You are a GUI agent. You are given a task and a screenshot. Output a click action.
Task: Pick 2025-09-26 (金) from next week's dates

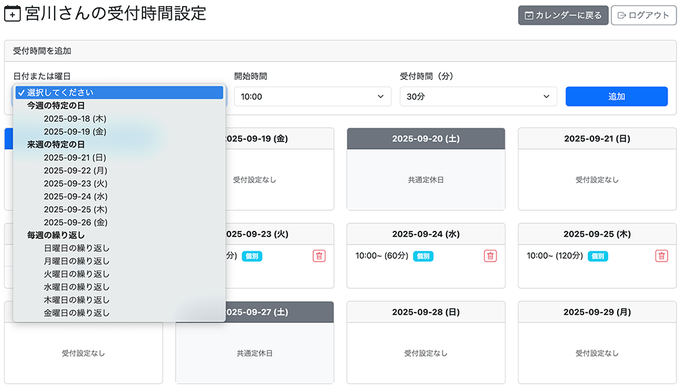coord(75,223)
